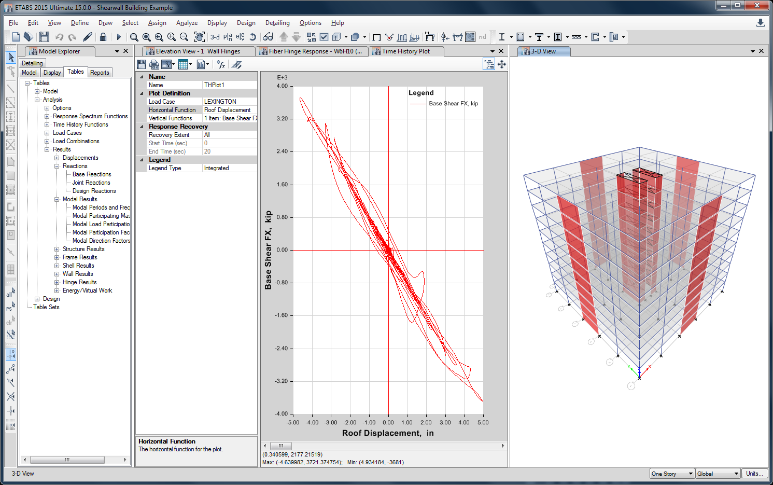Expand the Displacements tree node
773x485 pixels.
[x=57, y=158]
